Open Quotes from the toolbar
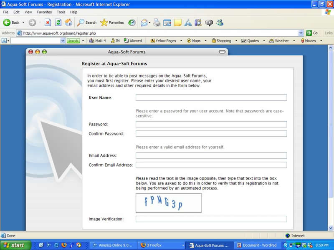The height and width of the screenshot is (250, 334). click(x=250, y=40)
